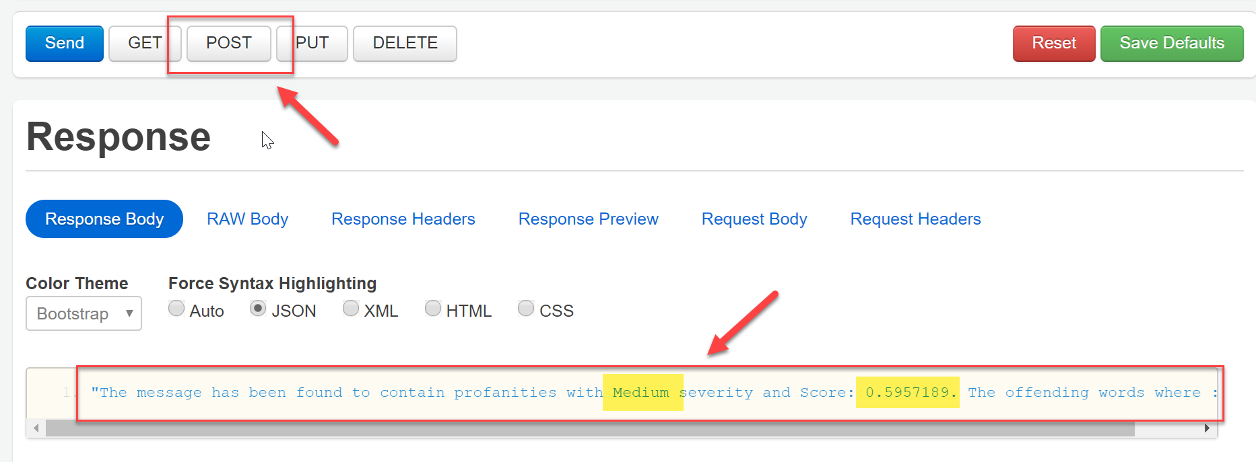The height and width of the screenshot is (462, 1256).
Task: Open the Response Body tab
Action: [104, 219]
